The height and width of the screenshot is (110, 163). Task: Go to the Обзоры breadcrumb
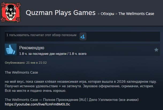point(107,14)
